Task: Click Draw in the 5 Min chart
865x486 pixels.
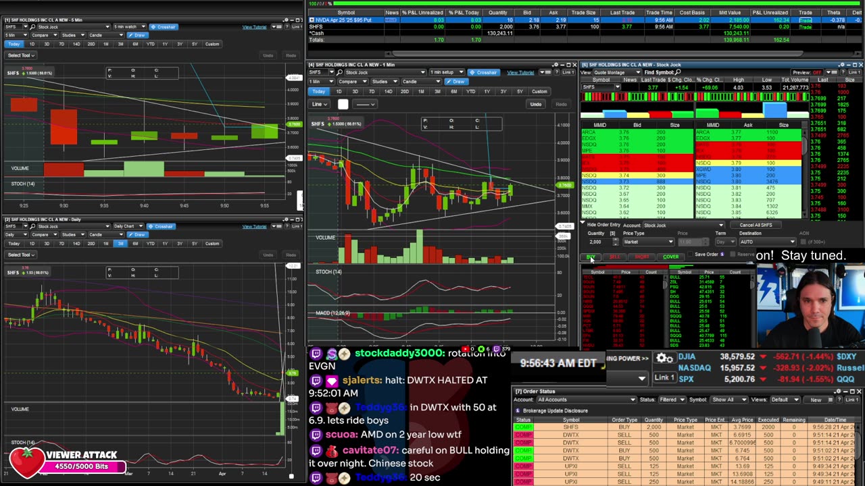Action: [x=137, y=35]
